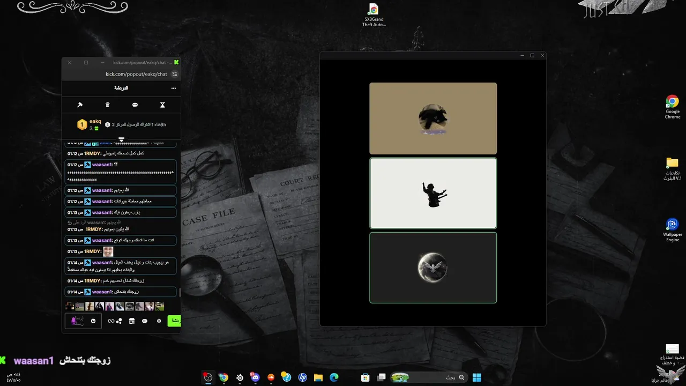Screen dimensions: 686x386
Task: Click the Get Help question mark taskbar icon
Action: click(287, 377)
